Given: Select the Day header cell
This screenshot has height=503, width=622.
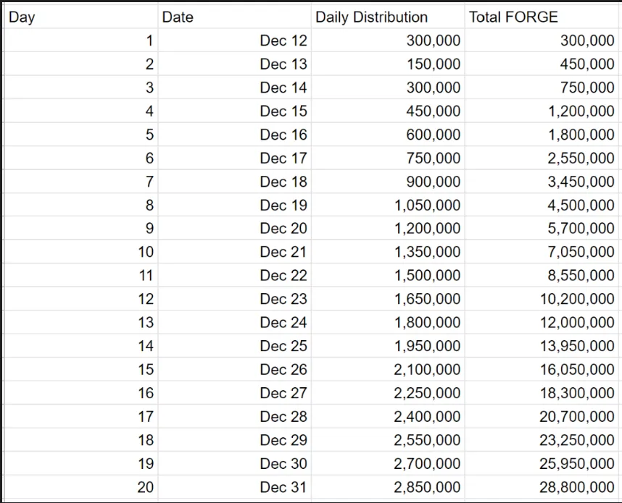Looking at the screenshot, I should 81,17.
